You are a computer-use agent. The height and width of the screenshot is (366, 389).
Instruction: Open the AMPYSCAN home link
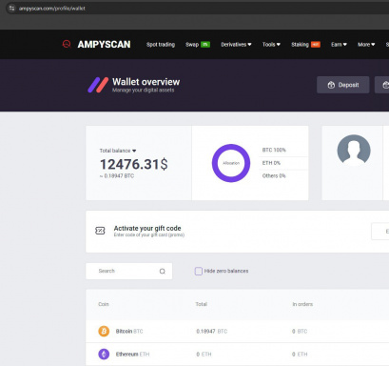104,44
